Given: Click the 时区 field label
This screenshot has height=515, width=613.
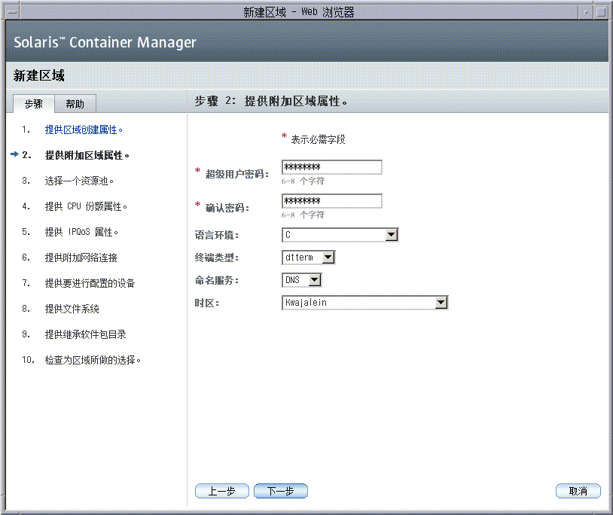Looking at the screenshot, I should click(207, 303).
